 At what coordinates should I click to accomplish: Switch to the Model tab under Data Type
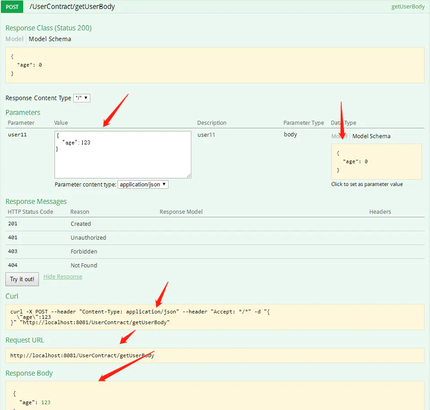point(339,136)
